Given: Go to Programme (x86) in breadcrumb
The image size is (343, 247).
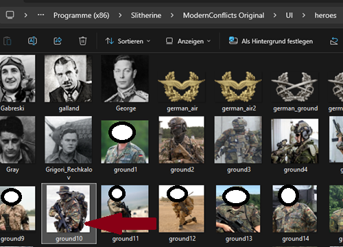Looking at the screenshot, I should (x=81, y=15).
